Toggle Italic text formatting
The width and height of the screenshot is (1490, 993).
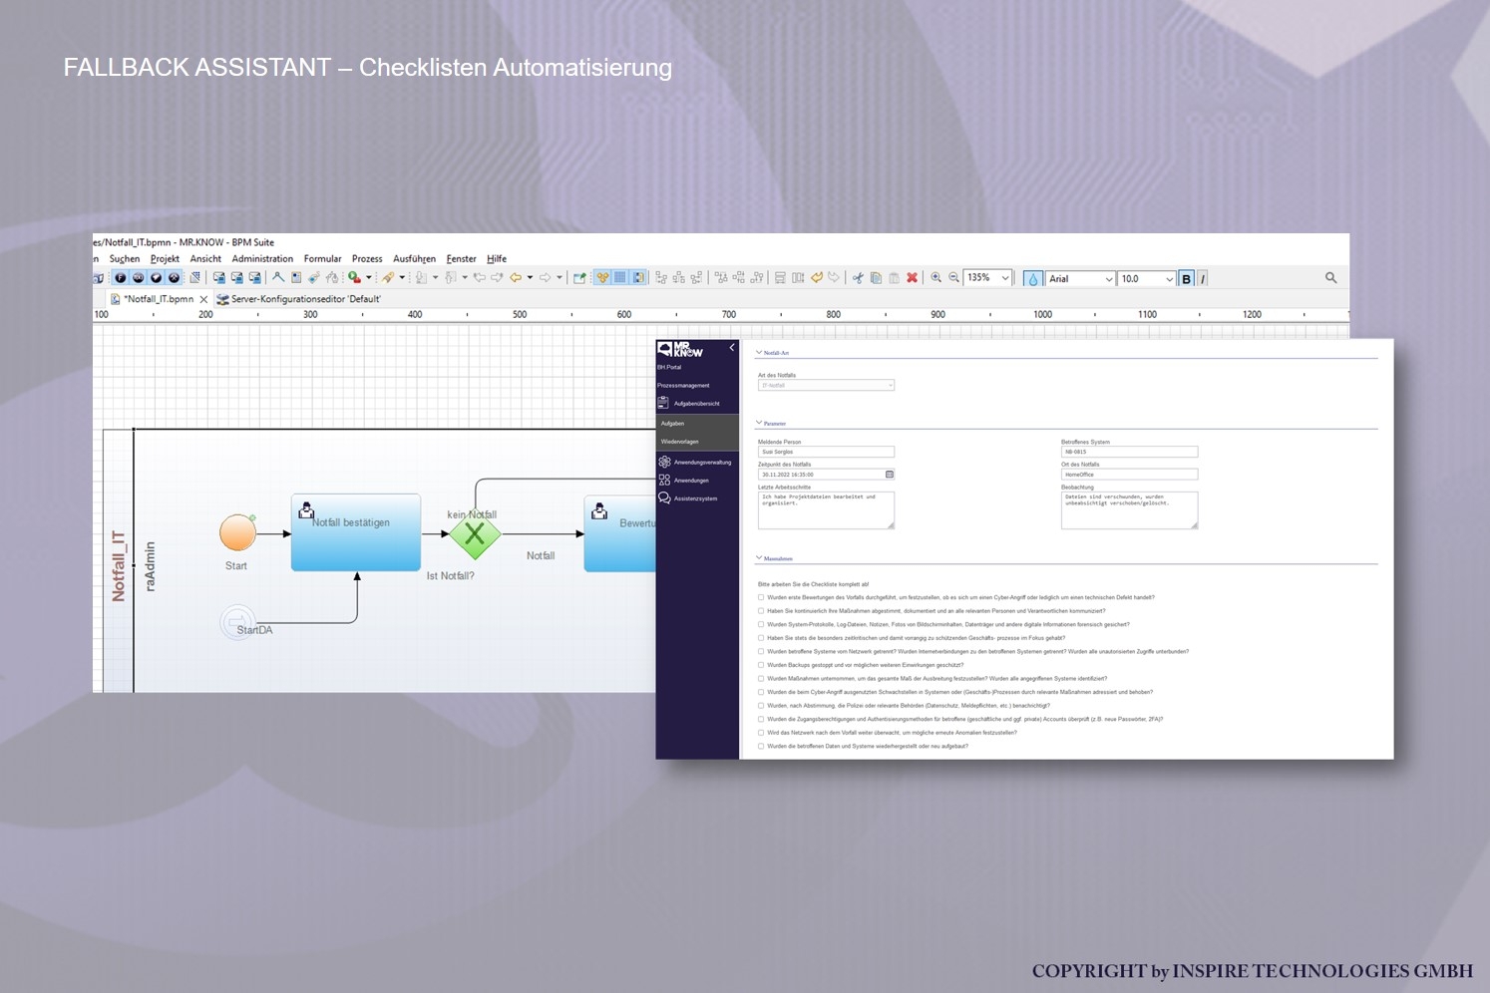tap(1203, 279)
